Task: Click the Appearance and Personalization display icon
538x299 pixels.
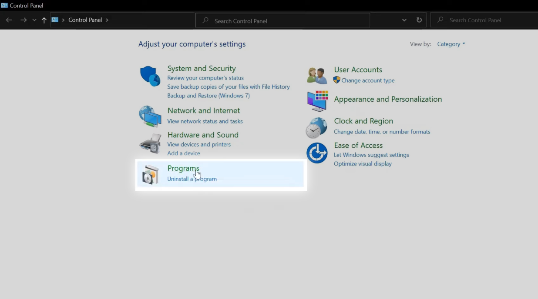Action: click(317, 101)
